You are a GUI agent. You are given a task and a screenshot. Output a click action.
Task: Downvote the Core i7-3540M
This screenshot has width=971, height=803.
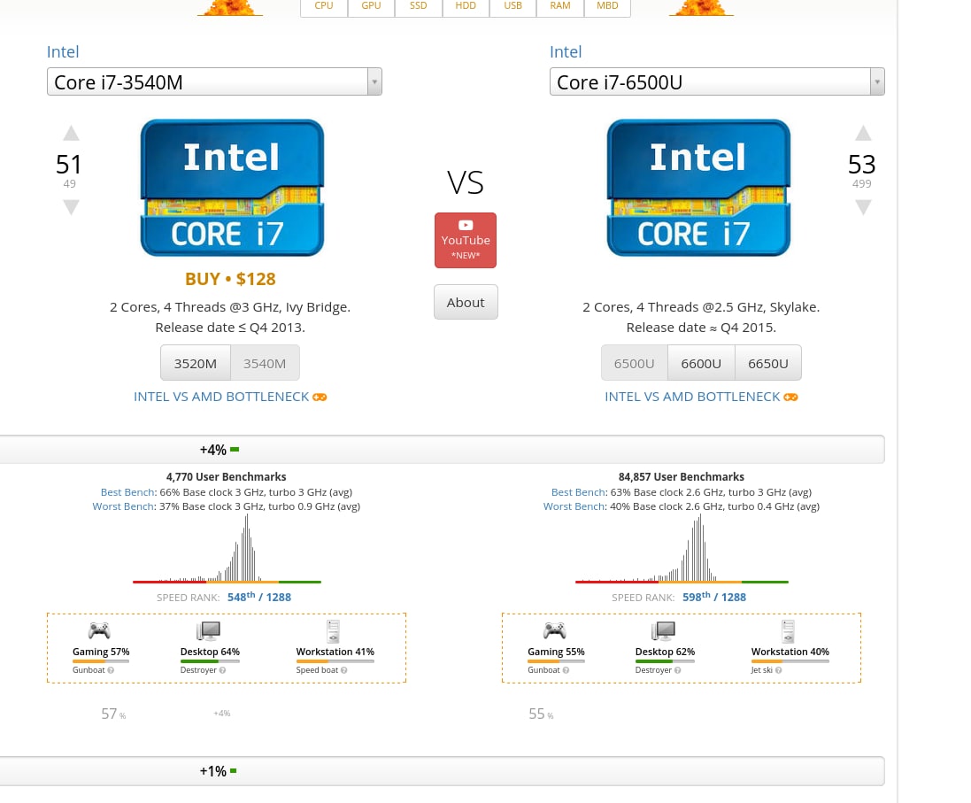pyautogui.click(x=71, y=207)
